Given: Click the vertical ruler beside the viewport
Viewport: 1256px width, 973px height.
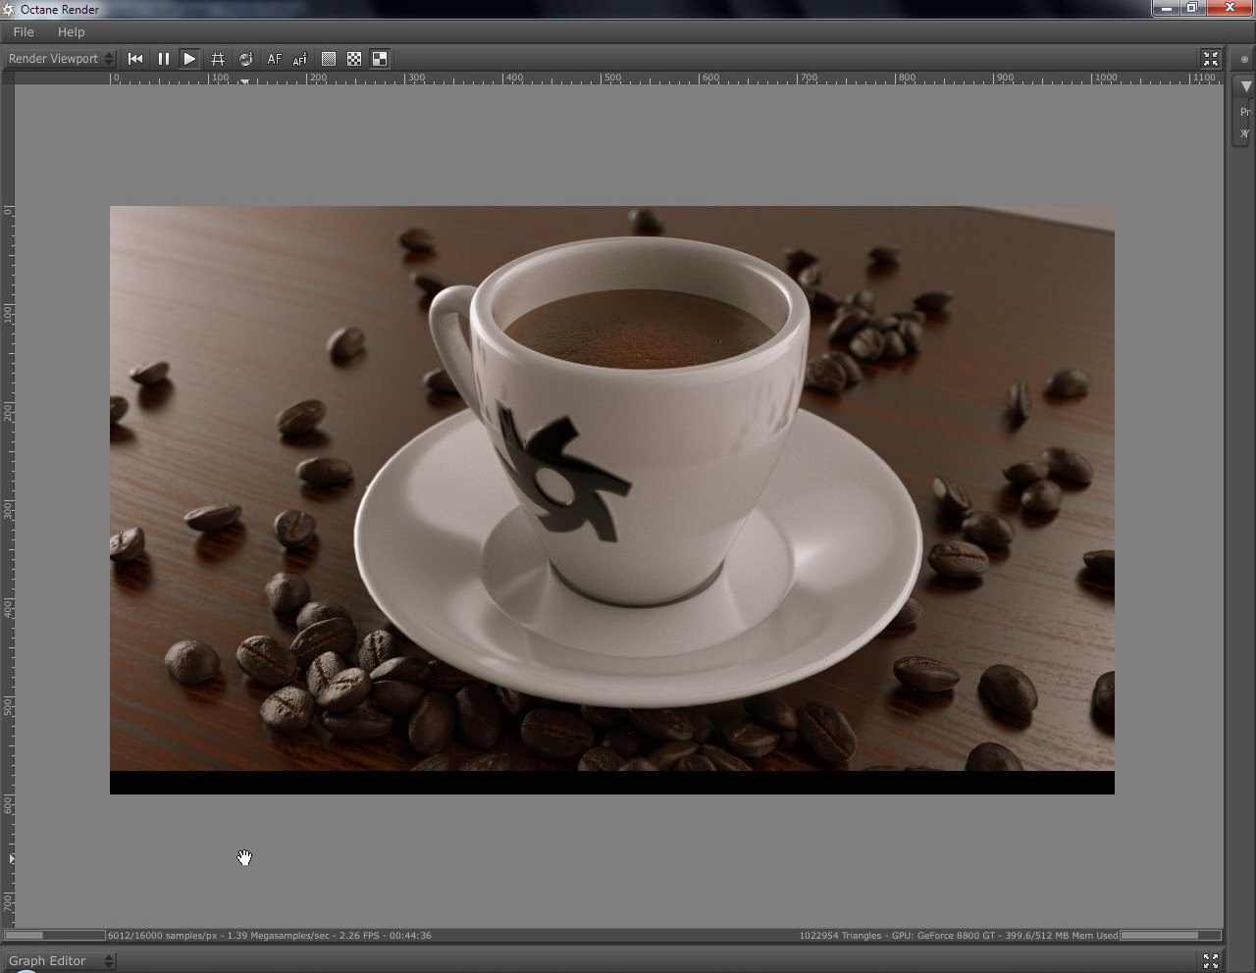Looking at the screenshot, I should coord(8,505).
